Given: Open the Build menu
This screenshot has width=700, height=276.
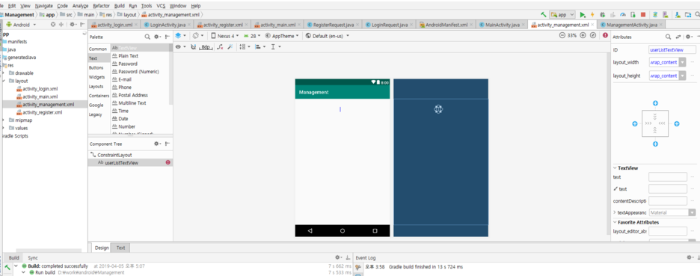Looking at the screenshot, I should coord(119,6).
